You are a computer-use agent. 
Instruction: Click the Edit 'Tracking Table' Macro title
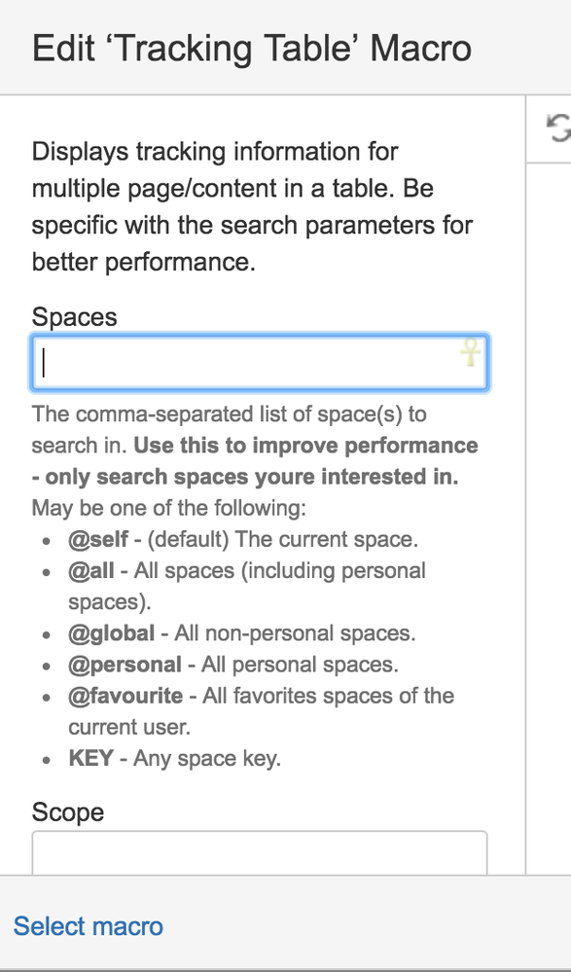252,49
